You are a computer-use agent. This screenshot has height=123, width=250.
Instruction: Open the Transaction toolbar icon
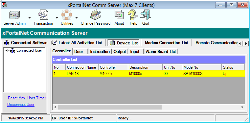43,15
